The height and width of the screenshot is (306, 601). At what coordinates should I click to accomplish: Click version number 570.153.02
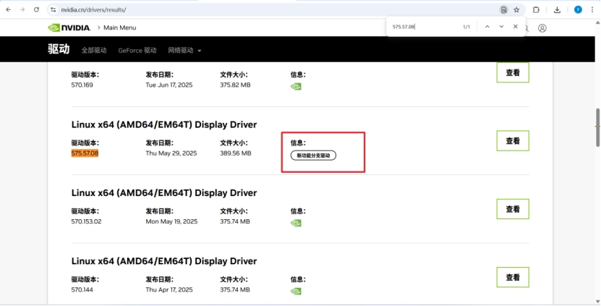tap(86, 221)
